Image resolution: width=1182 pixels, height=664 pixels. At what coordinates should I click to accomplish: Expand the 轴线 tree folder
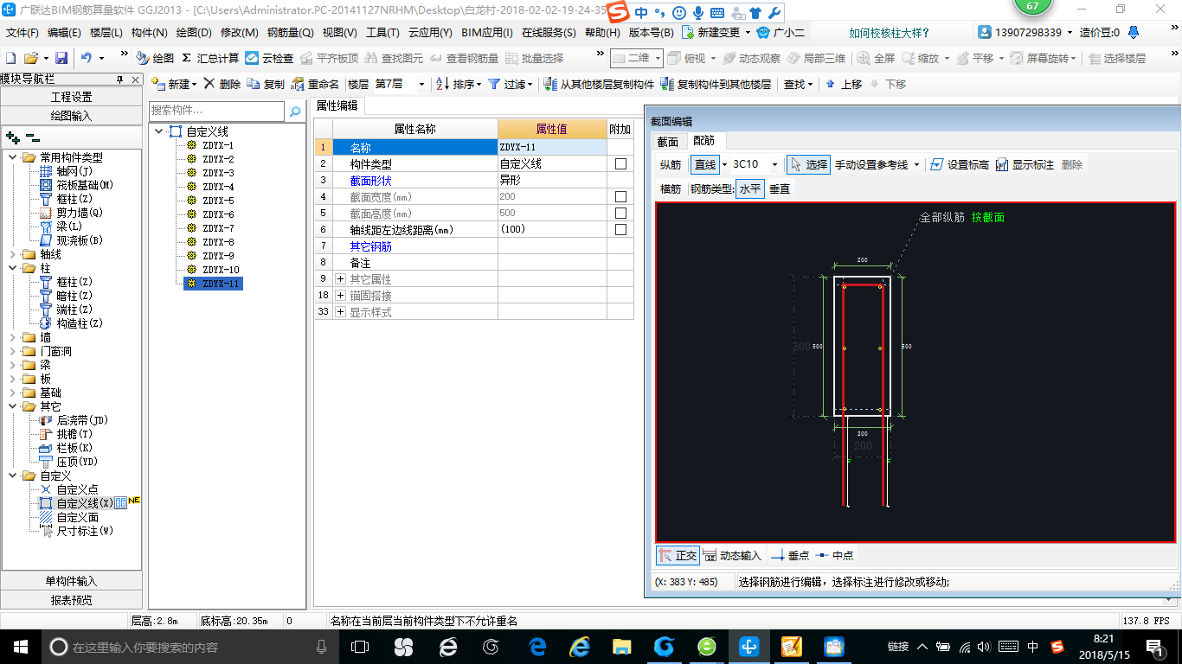(x=13, y=254)
